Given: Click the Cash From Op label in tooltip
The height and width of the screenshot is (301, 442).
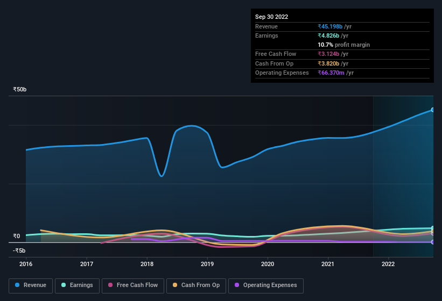Looking at the screenshot, I should click(x=274, y=63).
